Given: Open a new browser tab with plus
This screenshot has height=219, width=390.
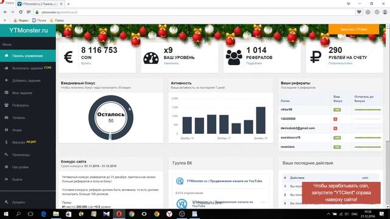Looking at the screenshot, I should point(68,4).
